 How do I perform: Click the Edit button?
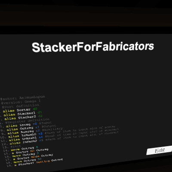tap(159, 150)
